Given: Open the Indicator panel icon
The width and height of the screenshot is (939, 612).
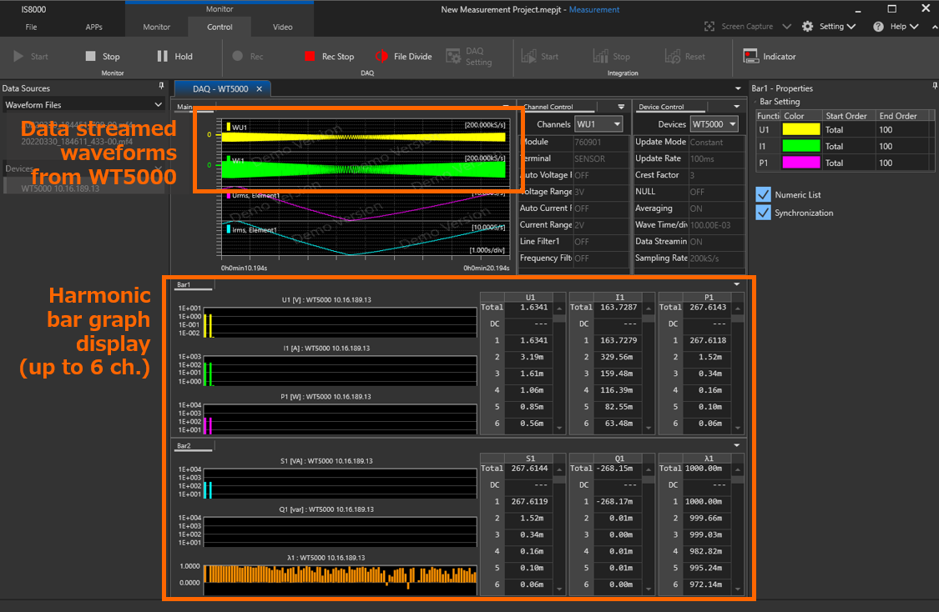Looking at the screenshot, I should click(750, 57).
